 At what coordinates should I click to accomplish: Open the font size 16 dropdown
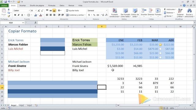click(x=36, y=11)
